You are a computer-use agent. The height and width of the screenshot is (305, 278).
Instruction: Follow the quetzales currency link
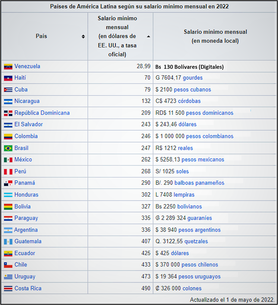pos(196,241)
